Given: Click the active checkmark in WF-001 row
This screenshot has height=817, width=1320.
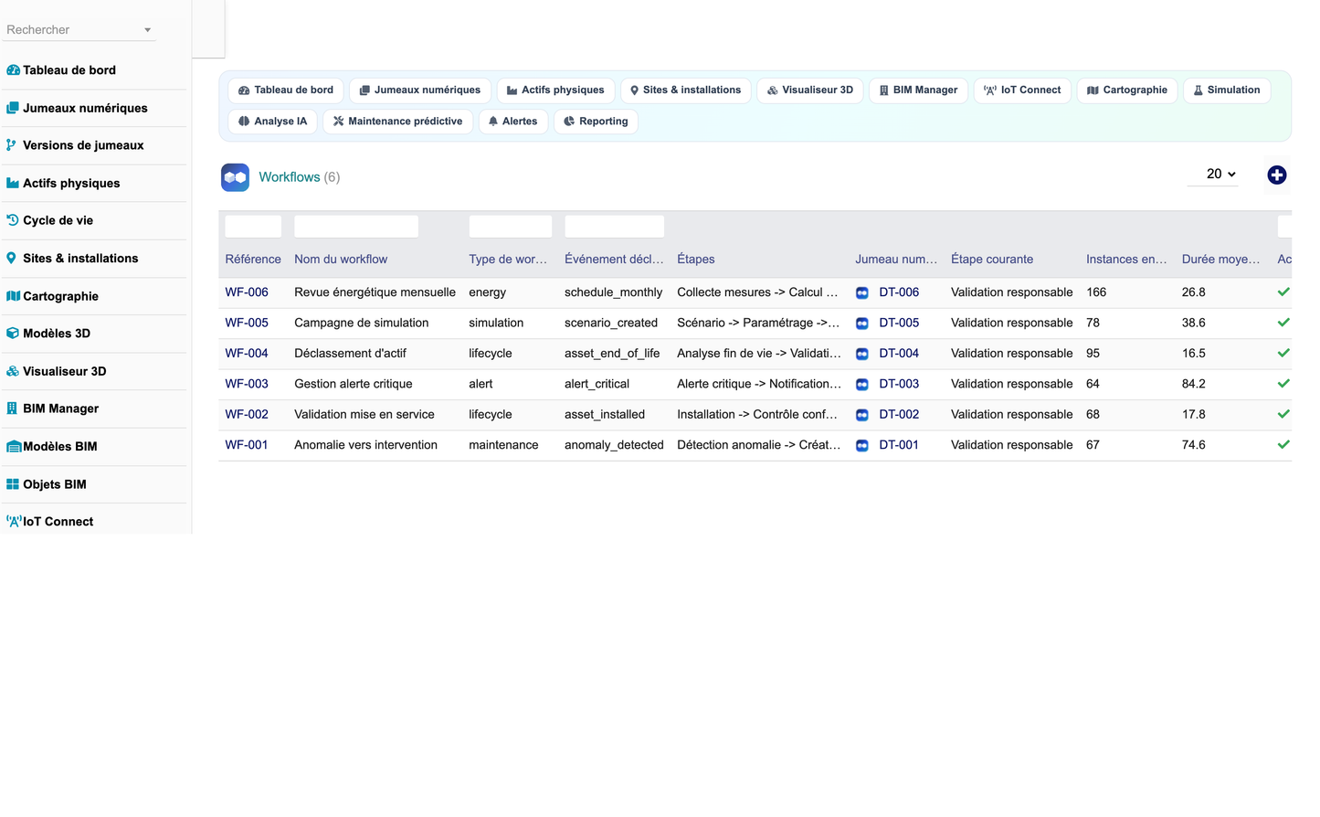Looking at the screenshot, I should coord(1283,445).
